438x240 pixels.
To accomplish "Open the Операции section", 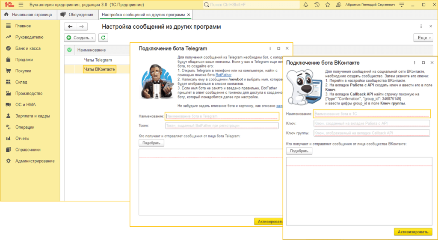I will coord(25,127).
